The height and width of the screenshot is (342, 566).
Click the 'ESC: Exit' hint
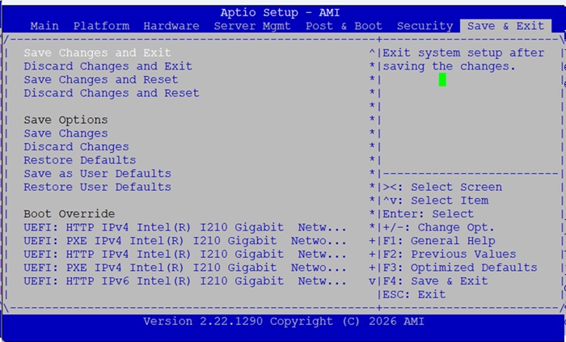coord(414,295)
